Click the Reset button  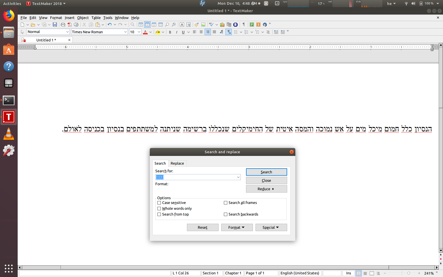click(203, 227)
